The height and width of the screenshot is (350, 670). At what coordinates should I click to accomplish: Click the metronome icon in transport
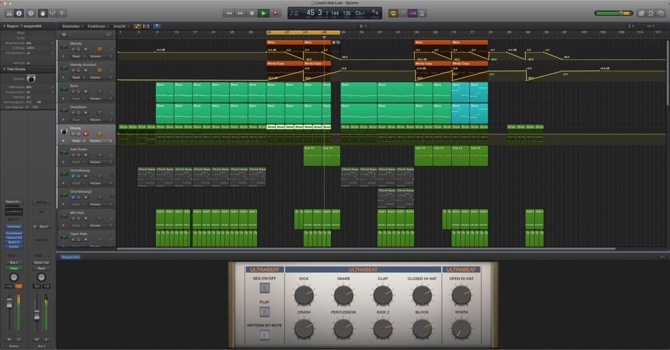[x=422, y=13]
